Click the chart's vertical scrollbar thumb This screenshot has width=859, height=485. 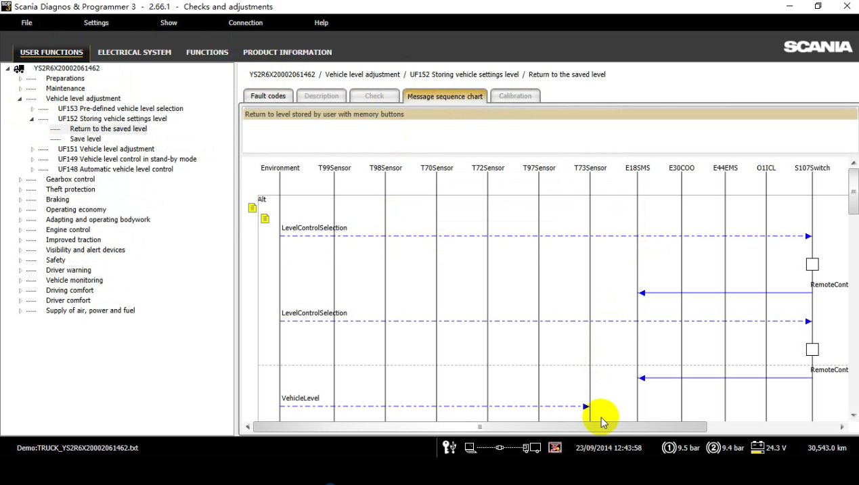pyautogui.click(x=853, y=192)
